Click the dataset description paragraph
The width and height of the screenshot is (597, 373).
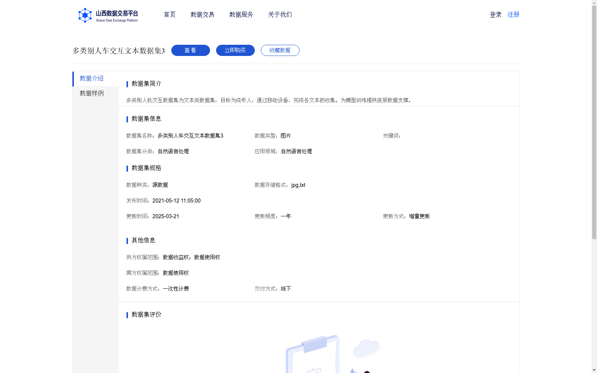point(270,100)
